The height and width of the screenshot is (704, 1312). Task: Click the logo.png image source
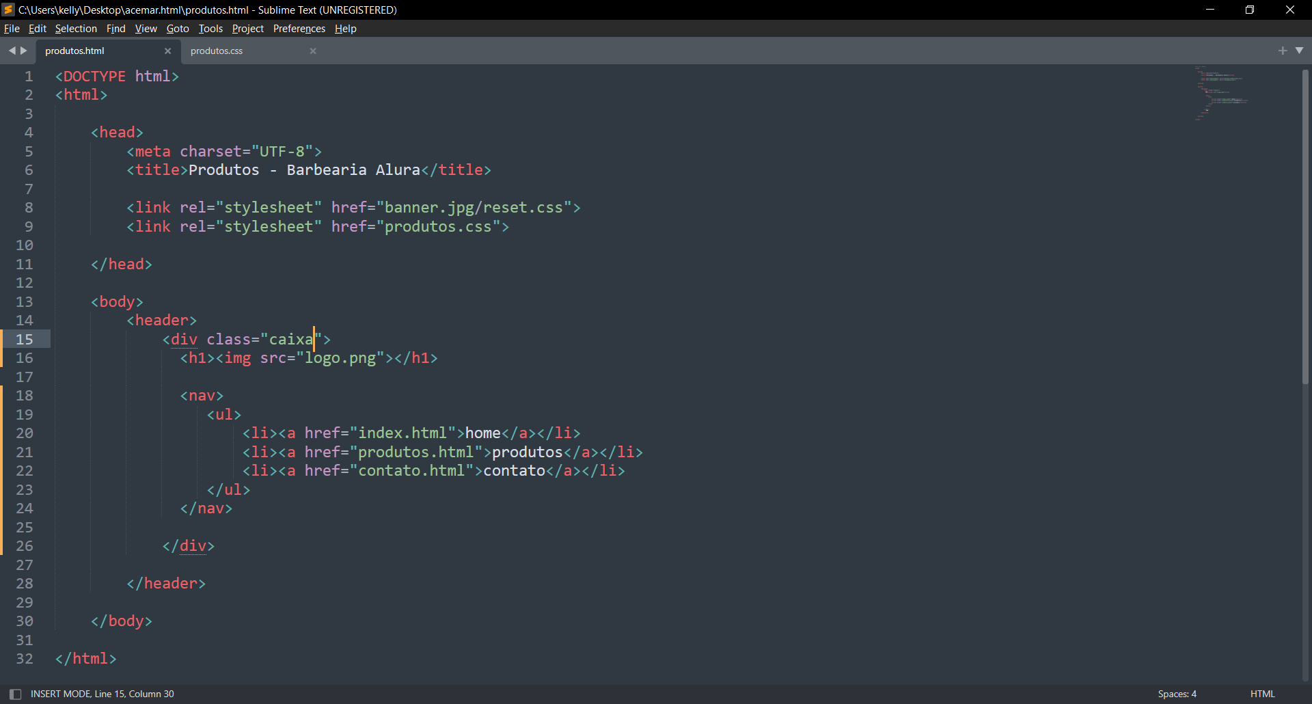pos(340,358)
